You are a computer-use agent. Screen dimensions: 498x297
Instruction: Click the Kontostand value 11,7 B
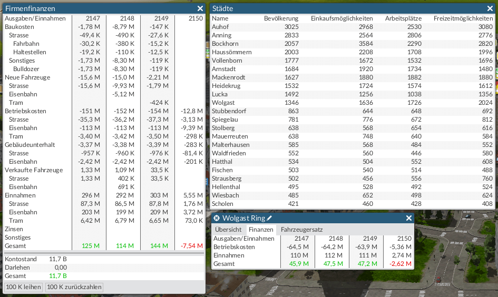[x=58, y=259]
